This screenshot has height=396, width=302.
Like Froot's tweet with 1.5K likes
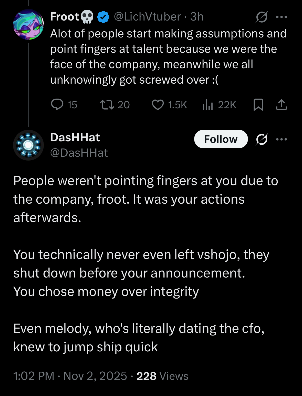(x=169, y=105)
